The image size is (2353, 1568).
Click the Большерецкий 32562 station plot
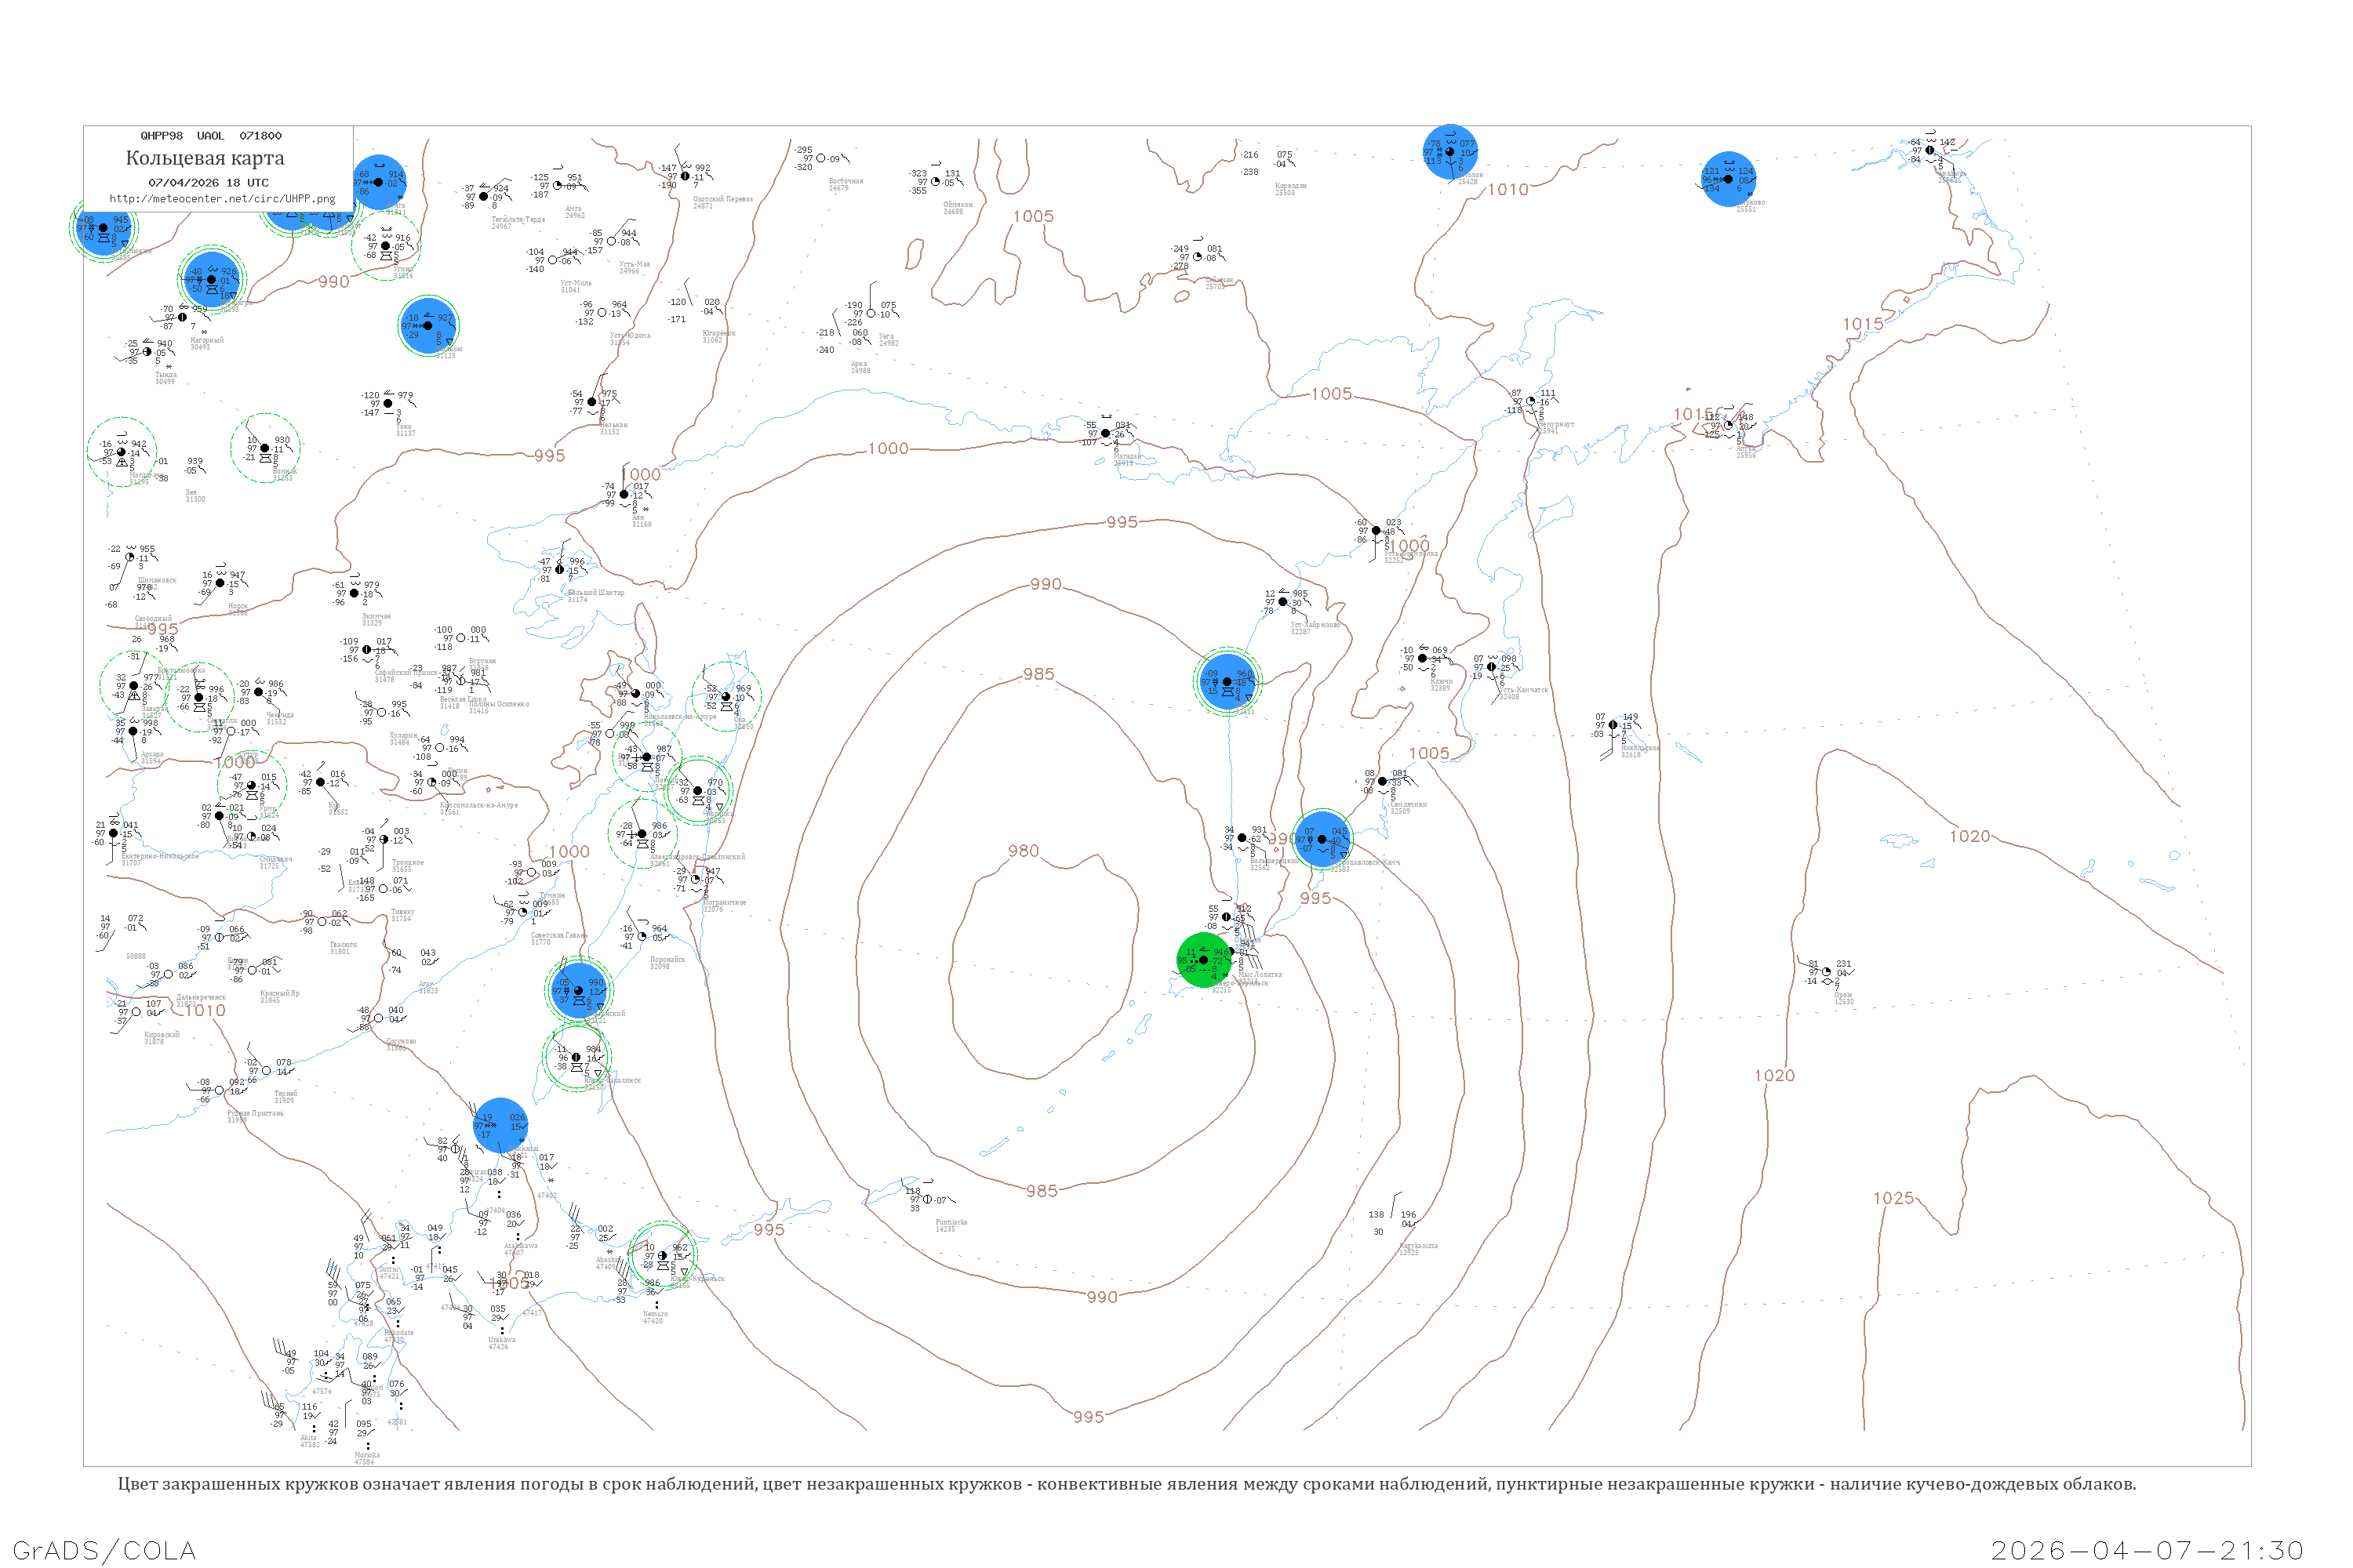click(1243, 838)
